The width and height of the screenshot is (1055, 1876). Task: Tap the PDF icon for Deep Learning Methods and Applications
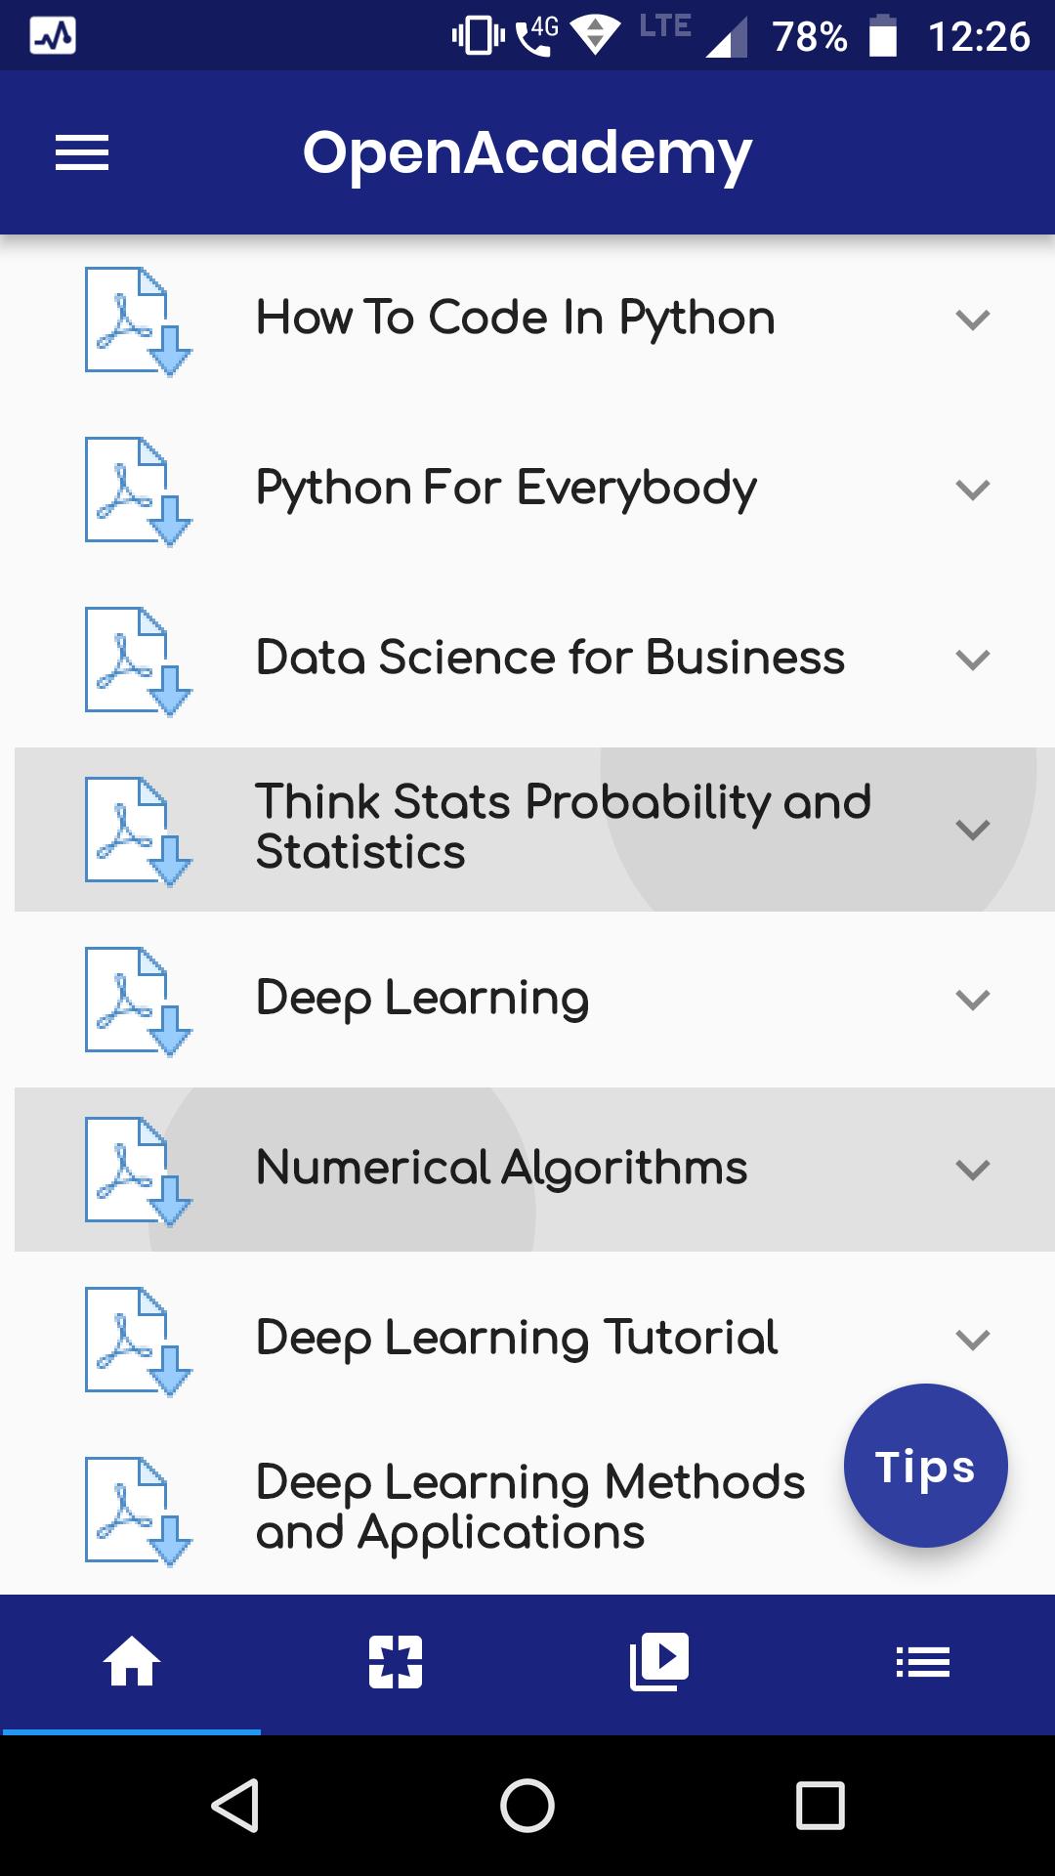(x=139, y=1512)
